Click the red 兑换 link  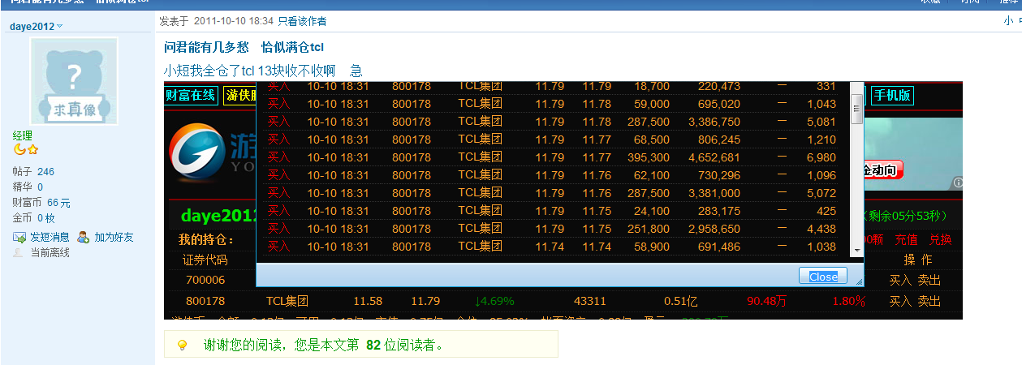tap(941, 239)
